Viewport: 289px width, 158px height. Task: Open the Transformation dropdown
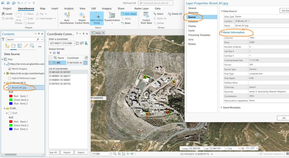[x=112, y=18]
